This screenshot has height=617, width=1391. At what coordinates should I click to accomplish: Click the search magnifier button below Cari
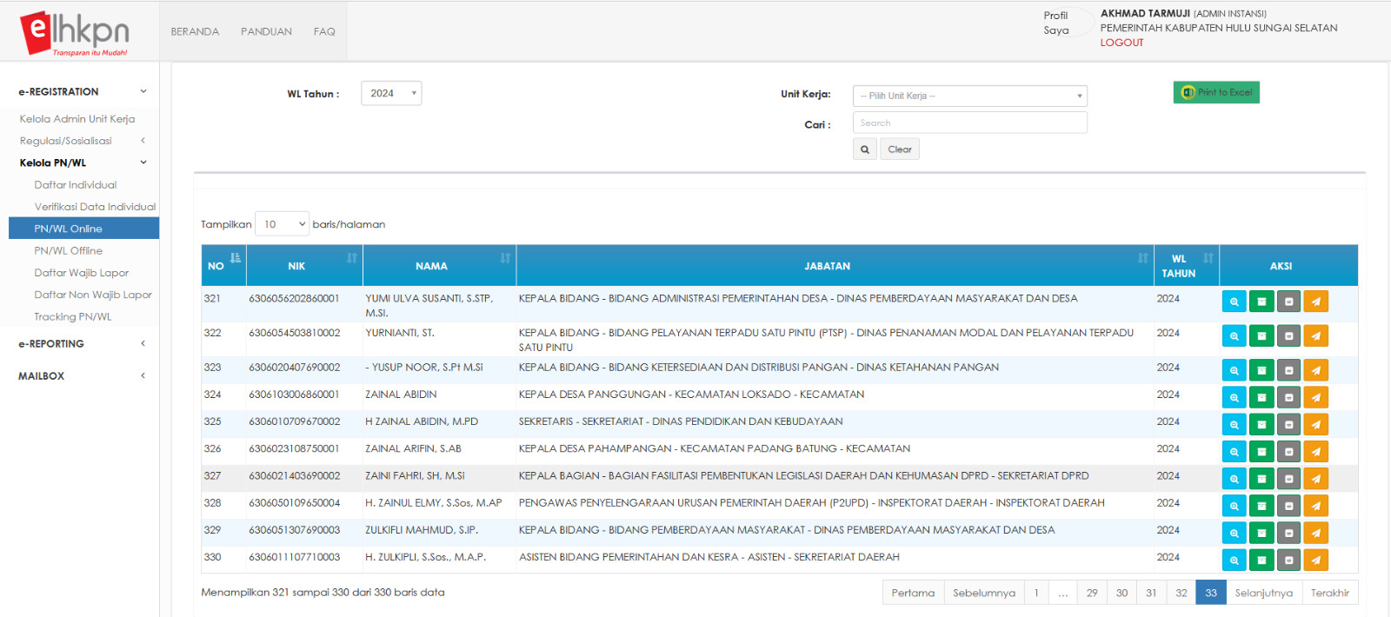pos(864,149)
